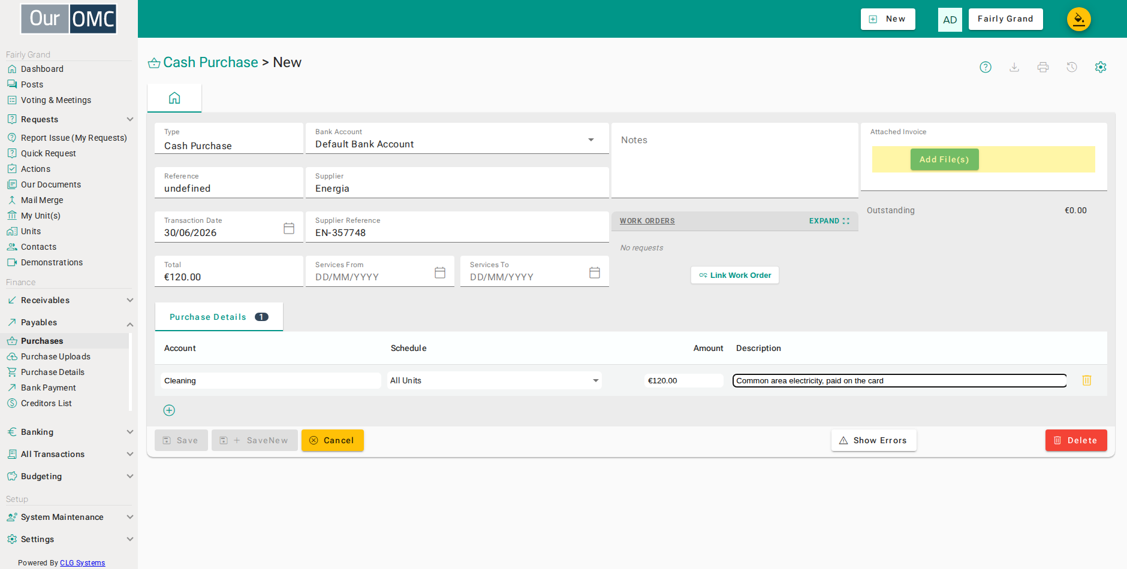This screenshot has width=1127, height=569.
Task: Click the Add File(s) button
Action: click(944, 159)
